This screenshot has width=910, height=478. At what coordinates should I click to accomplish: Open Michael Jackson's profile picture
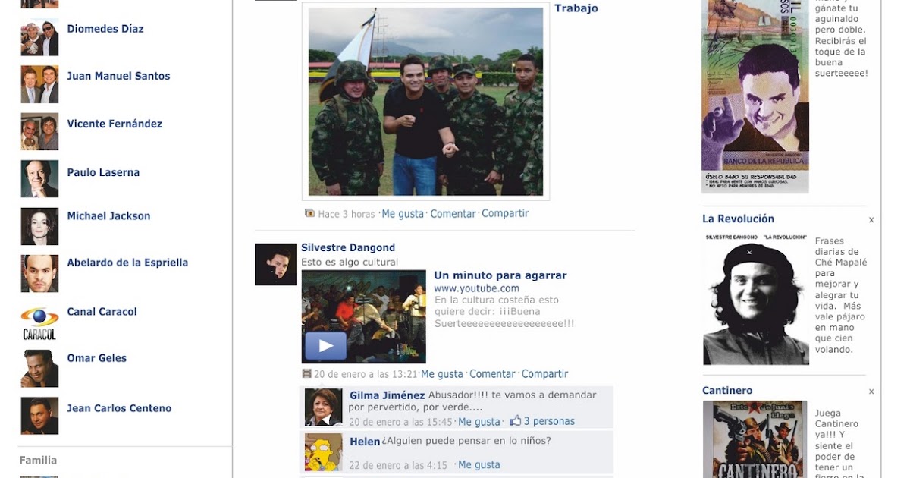tap(39, 226)
